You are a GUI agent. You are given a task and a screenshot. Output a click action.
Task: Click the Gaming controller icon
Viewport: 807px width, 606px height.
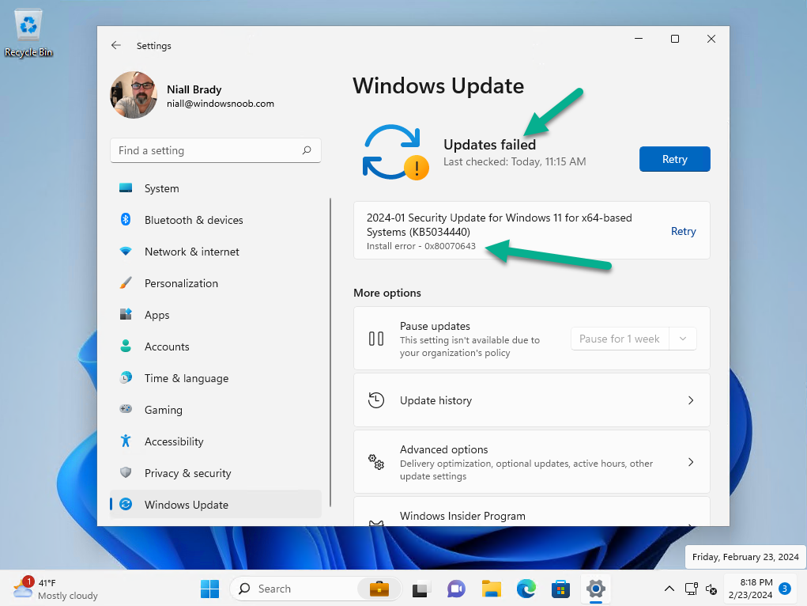click(126, 409)
